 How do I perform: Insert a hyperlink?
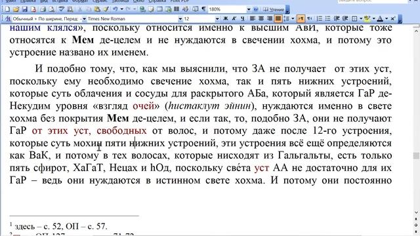click(x=142, y=9)
